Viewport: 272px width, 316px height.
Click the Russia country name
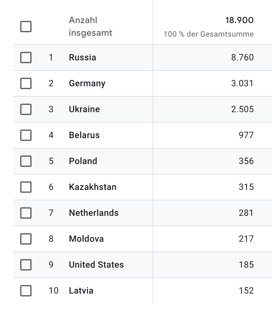coord(82,58)
